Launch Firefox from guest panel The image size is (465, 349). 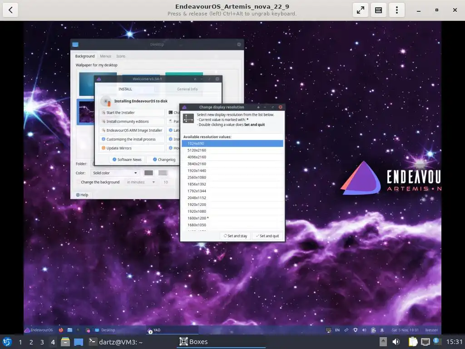[61, 330]
